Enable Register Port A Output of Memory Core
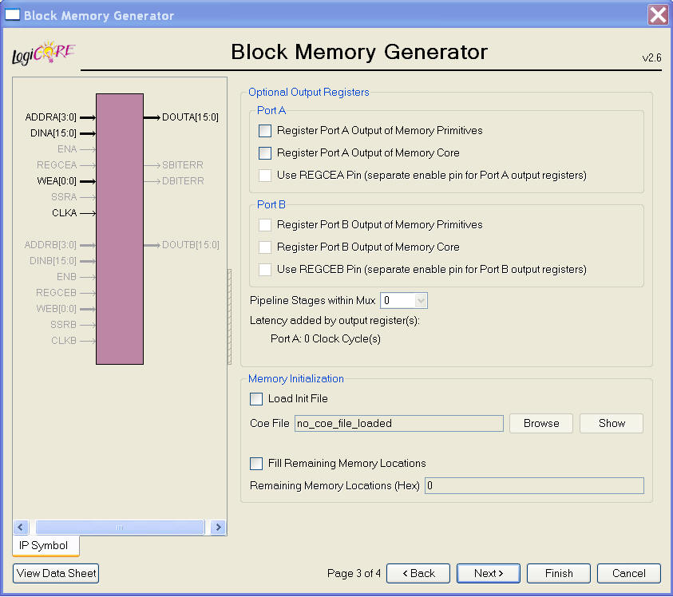 pos(265,153)
